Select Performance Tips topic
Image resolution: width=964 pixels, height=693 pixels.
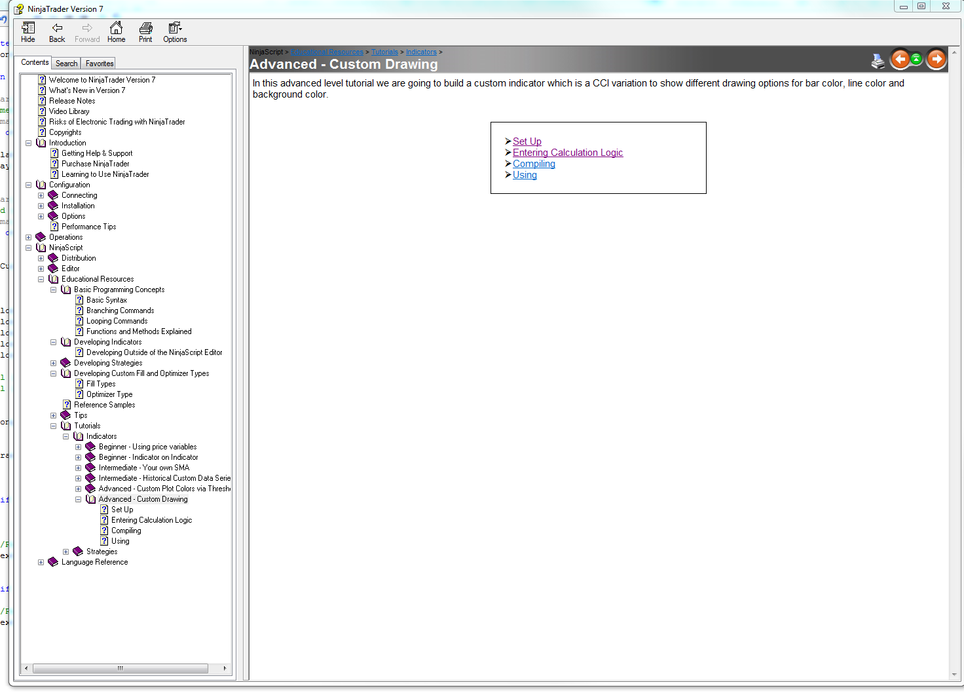point(89,227)
